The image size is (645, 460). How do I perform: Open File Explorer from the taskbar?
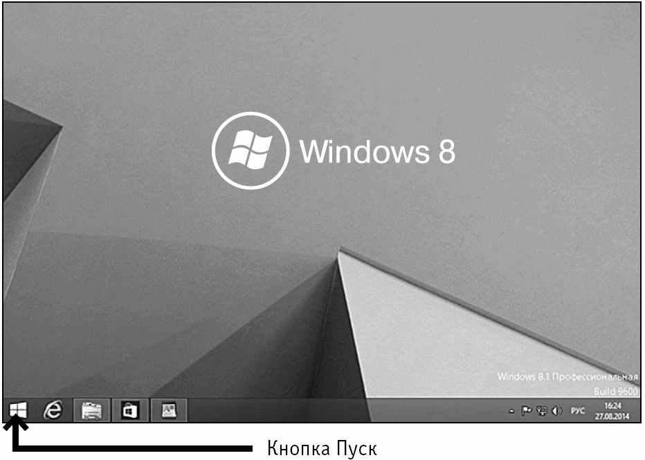coord(92,410)
